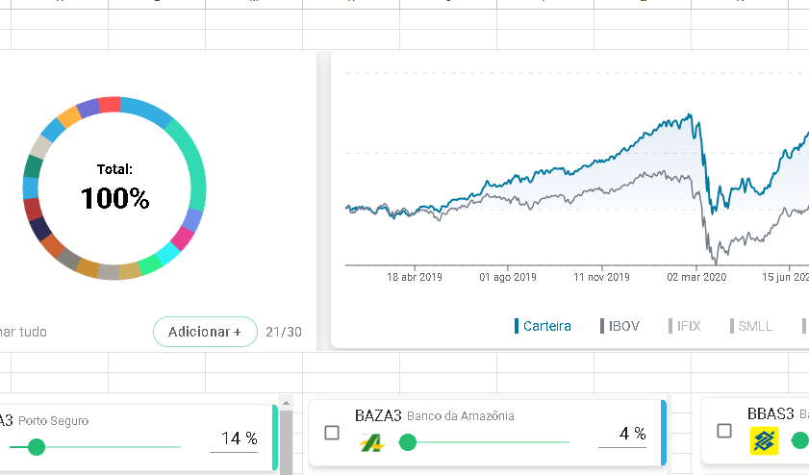Screen dimensions: 809x475
Task: Click the BAZA3 allocation slider handle
Action: [408, 442]
